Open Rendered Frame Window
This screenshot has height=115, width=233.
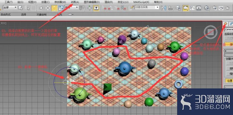coord(221,8)
